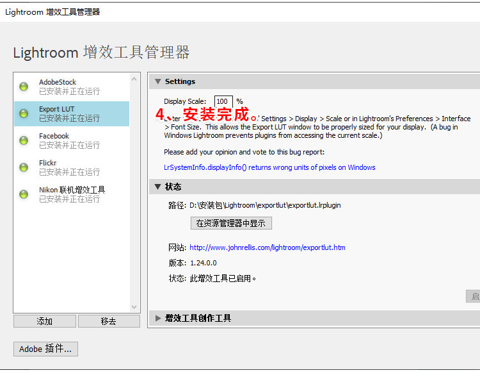Open the johnrellis.com exportlut website link
The width and height of the screenshot is (480, 384).
[268, 247]
